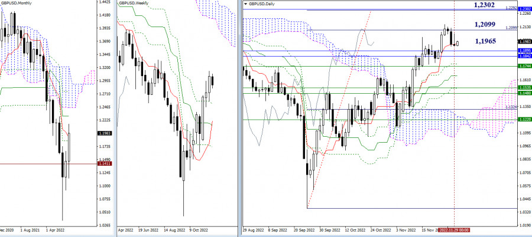The width and height of the screenshot is (532, 237).
Task: Click the green 1.1744 price axis marker
Action: click(524, 67)
